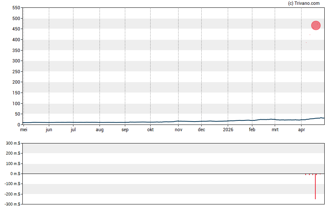Click the '2026' year label

click(x=228, y=130)
